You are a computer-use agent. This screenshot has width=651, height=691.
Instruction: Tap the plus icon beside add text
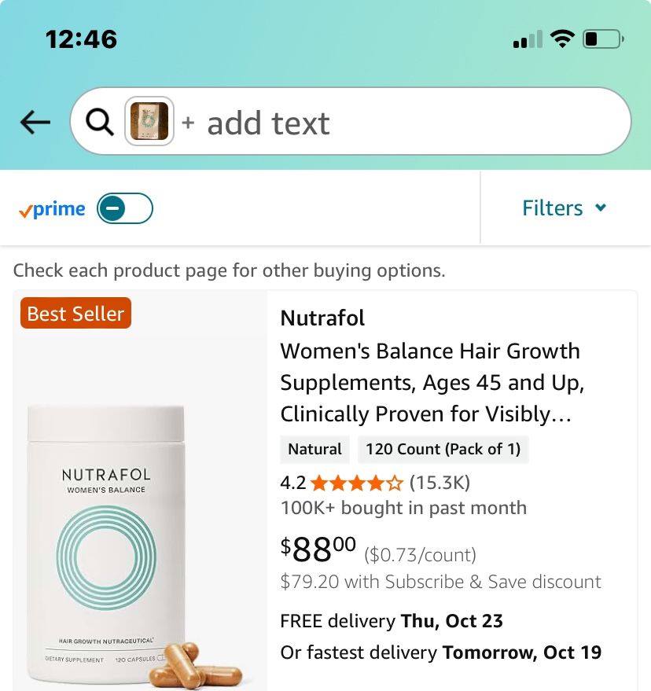click(x=188, y=123)
